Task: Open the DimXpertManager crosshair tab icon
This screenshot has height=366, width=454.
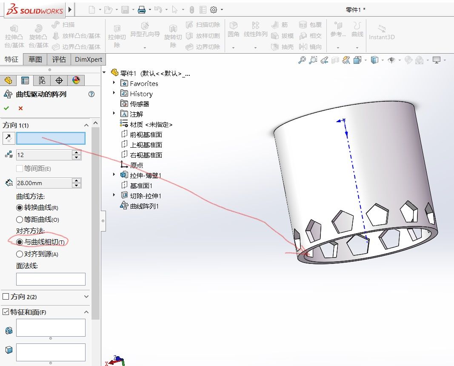Action: (x=59, y=80)
